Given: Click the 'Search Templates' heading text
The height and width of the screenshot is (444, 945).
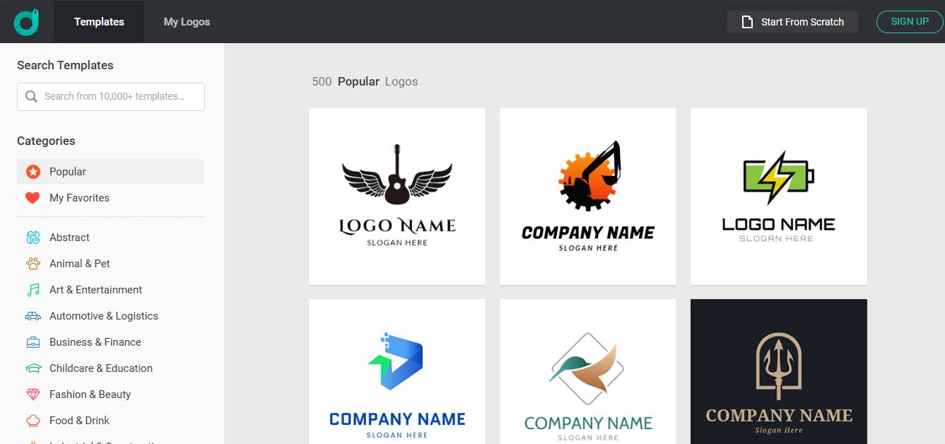Looking at the screenshot, I should (65, 65).
